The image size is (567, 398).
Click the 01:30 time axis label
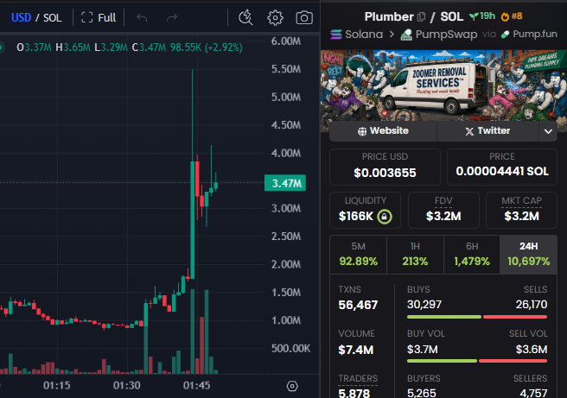point(126,385)
